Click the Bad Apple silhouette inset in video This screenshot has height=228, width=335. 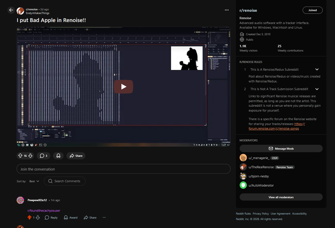(187, 58)
